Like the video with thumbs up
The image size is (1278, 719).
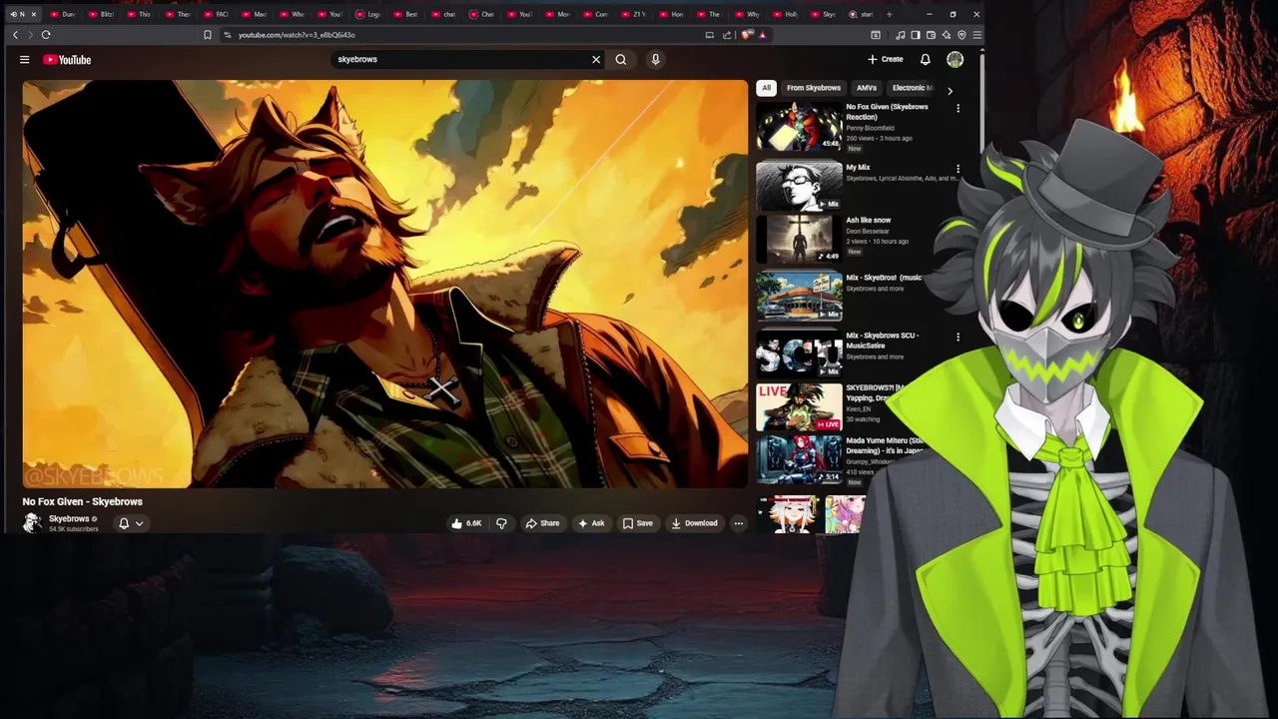[467, 523]
